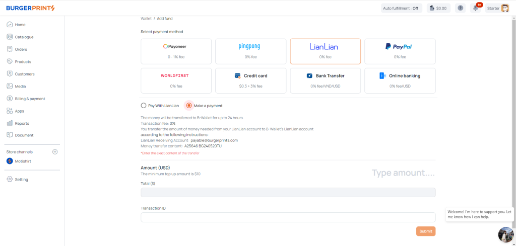This screenshot has width=516, height=246.
Task: Click the help question mark icon
Action: pyautogui.click(x=460, y=8)
